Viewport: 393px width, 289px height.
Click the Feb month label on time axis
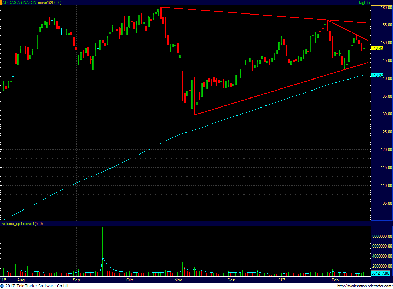(335, 280)
